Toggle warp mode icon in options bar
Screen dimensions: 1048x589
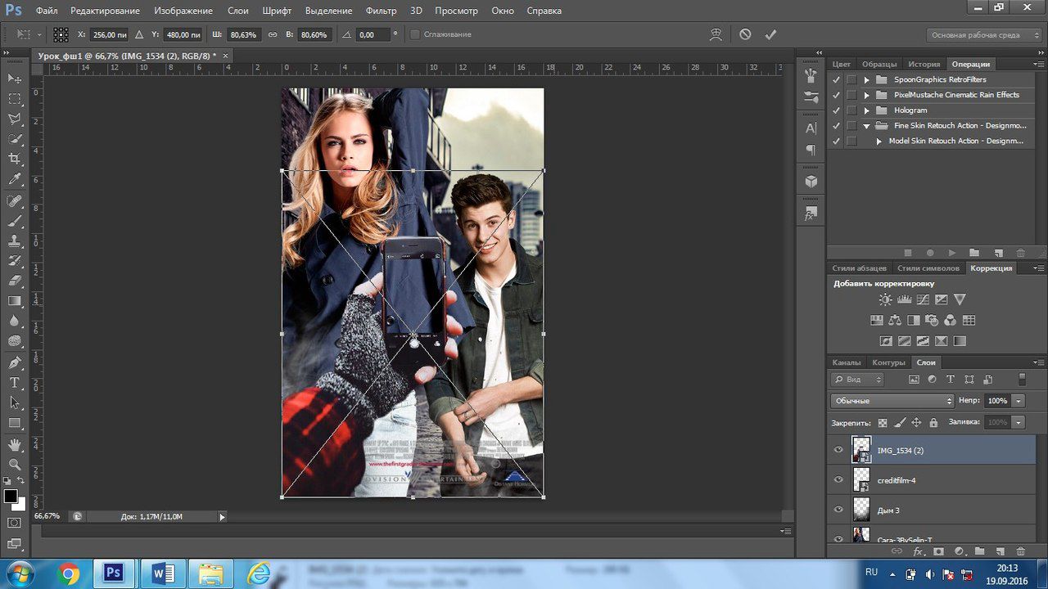[716, 34]
